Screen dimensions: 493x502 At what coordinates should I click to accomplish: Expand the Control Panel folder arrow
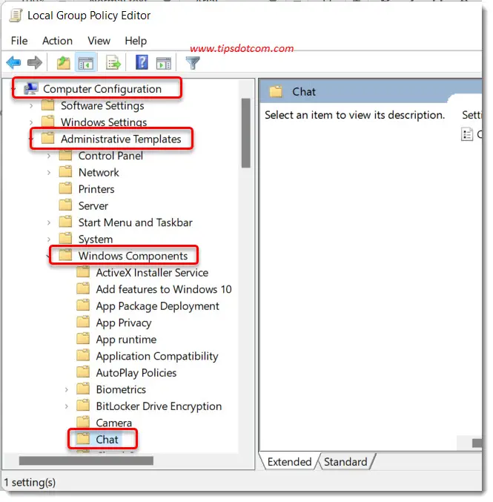click(x=49, y=156)
